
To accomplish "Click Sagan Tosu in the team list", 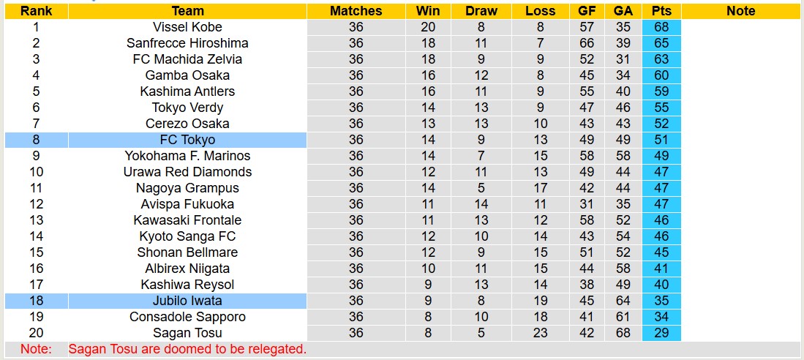I will tap(187, 333).
